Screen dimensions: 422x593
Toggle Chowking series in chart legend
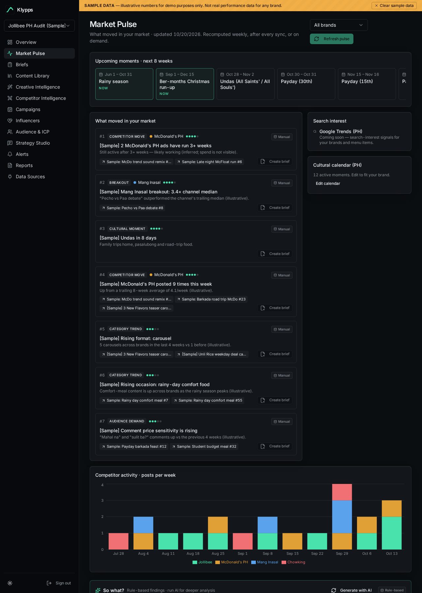tap(293, 562)
